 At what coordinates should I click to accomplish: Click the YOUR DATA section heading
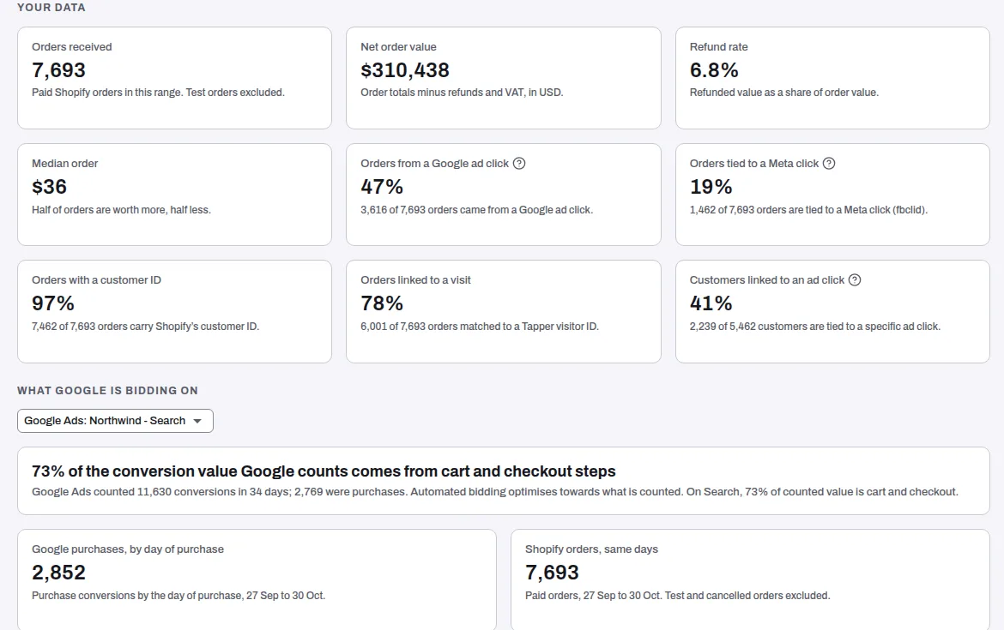coord(51,7)
